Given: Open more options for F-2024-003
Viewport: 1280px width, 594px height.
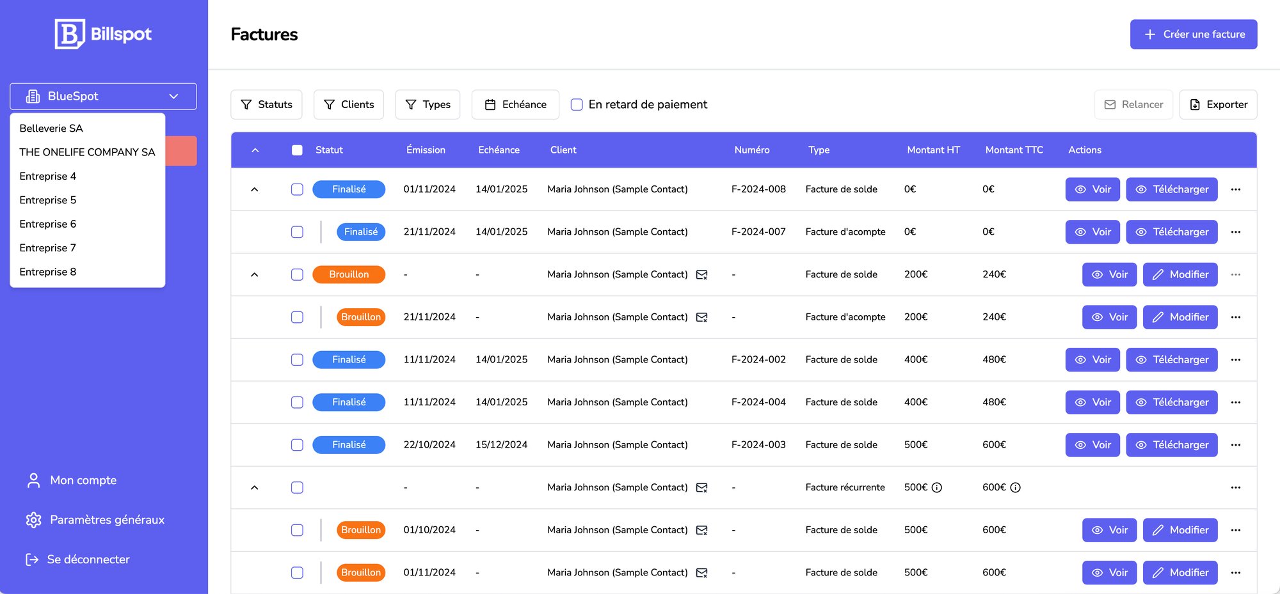Looking at the screenshot, I should (1236, 445).
